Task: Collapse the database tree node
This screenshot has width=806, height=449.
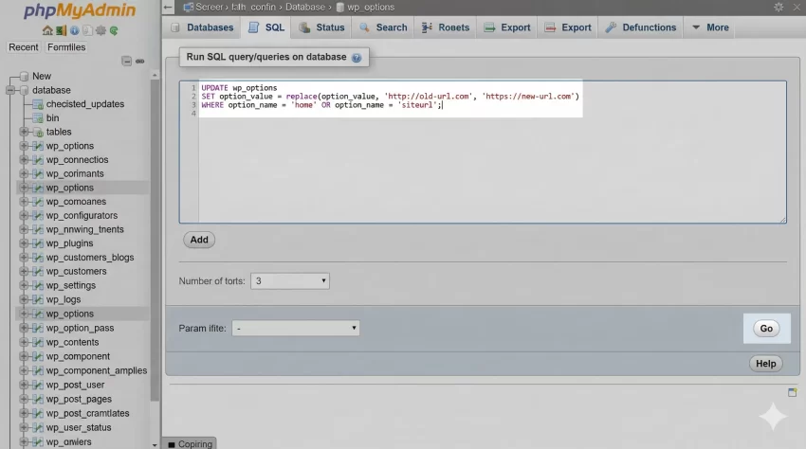Action: 10,90
